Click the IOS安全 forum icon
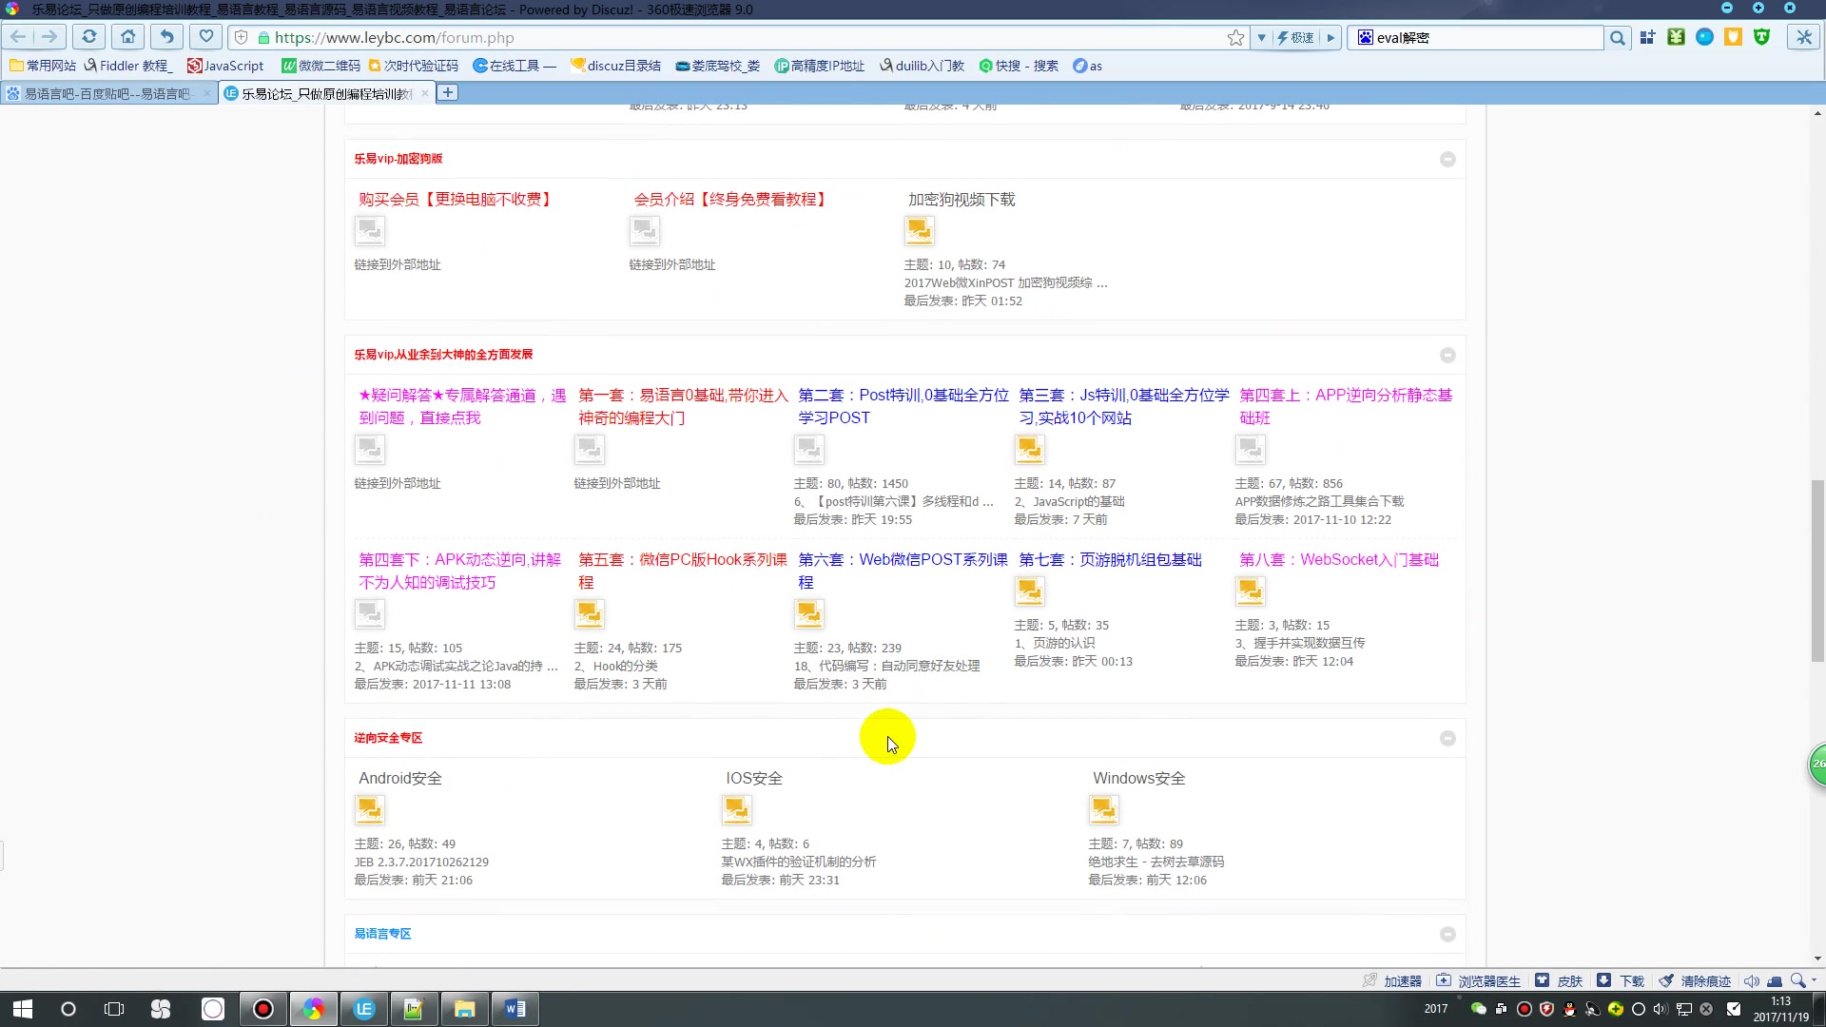Screen dimensions: 1826x1027 pyautogui.click(x=736, y=809)
